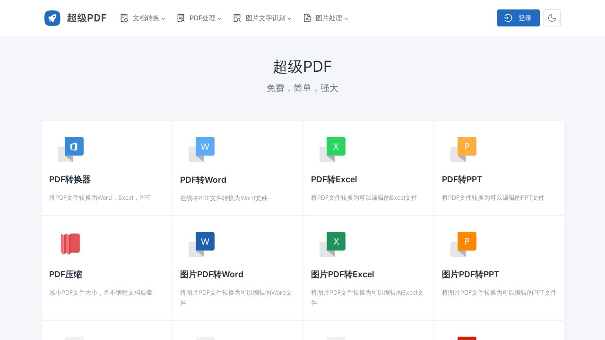The width and height of the screenshot is (605, 340).
Task: Click the 登录 login button
Action: pyautogui.click(x=519, y=18)
